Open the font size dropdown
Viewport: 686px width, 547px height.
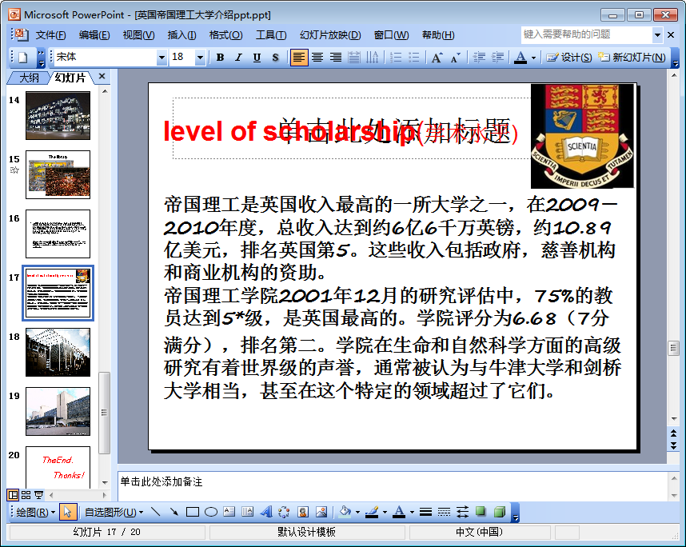point(200,58)
